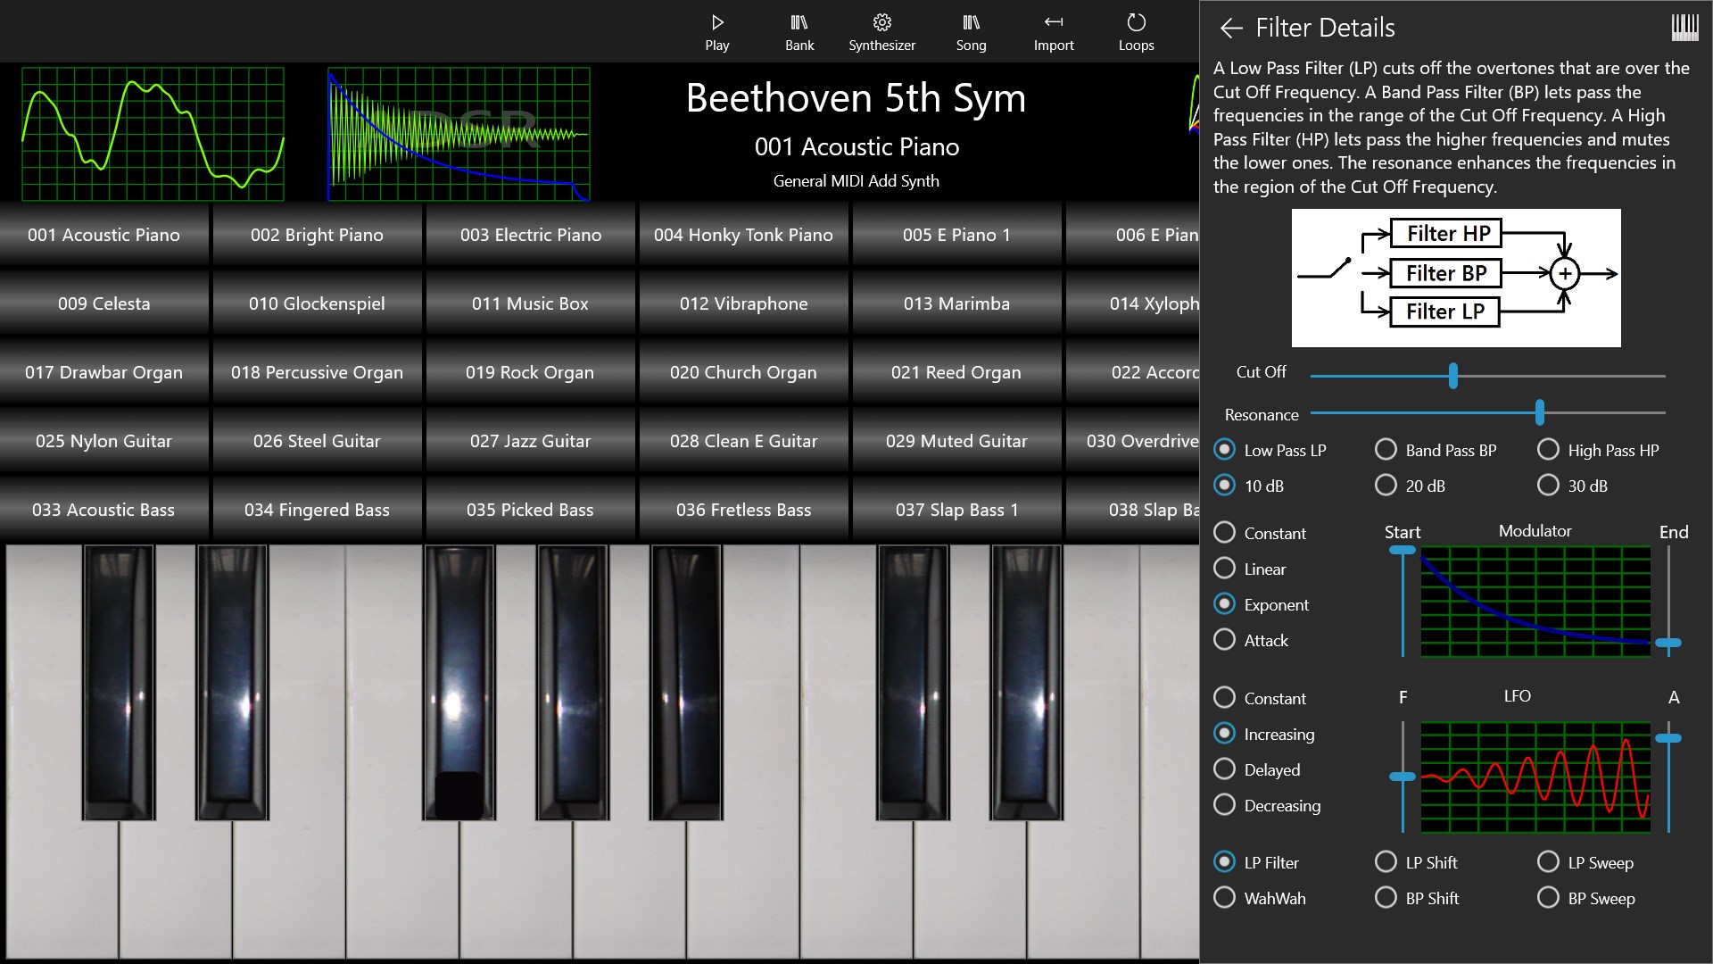Click the back arrow in Filter Details
The width and height of the screenshot is (1713, 964).
[1232, 29]
